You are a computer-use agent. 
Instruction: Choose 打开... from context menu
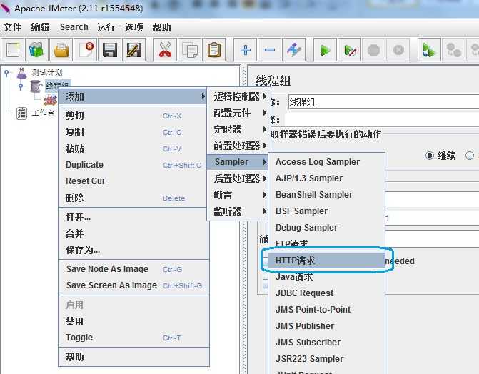click(133, 217)
